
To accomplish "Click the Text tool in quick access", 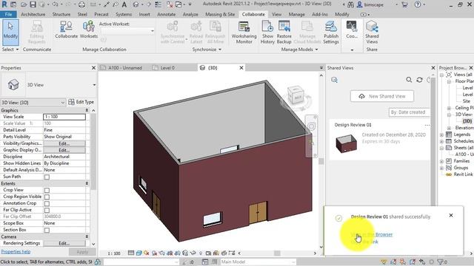I will click(x=124, y=4).
